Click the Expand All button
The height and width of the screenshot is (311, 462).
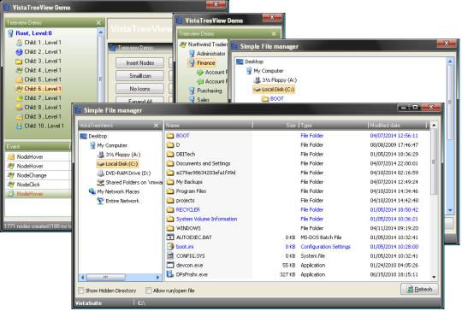pyautogui.click(x=140, y=100)
